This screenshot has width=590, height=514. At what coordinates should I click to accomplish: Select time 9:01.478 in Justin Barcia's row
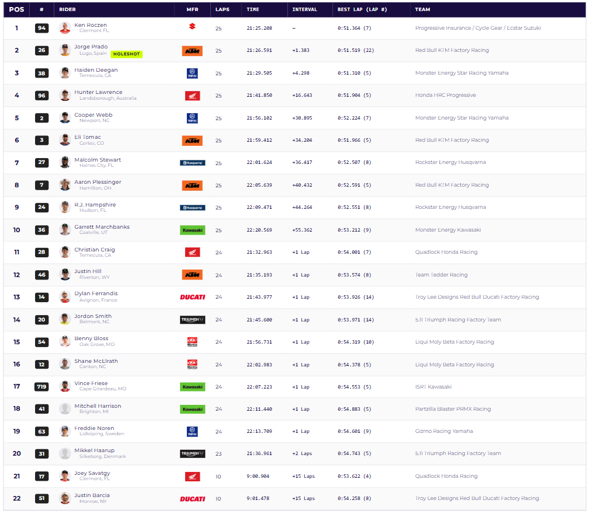click(258, 499)
